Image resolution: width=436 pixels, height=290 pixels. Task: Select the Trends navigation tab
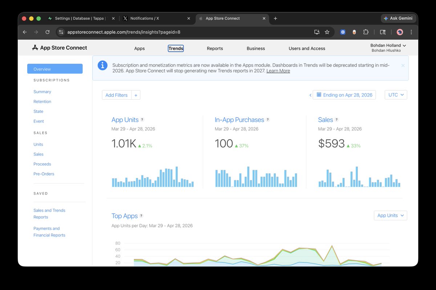pos(176,48)
